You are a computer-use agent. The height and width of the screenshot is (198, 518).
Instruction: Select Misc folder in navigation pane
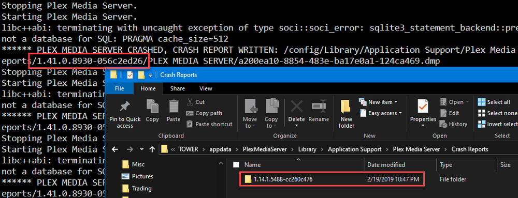[134, 164]
